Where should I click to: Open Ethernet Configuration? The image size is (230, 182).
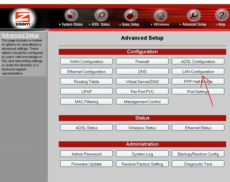tap(87, 72)
